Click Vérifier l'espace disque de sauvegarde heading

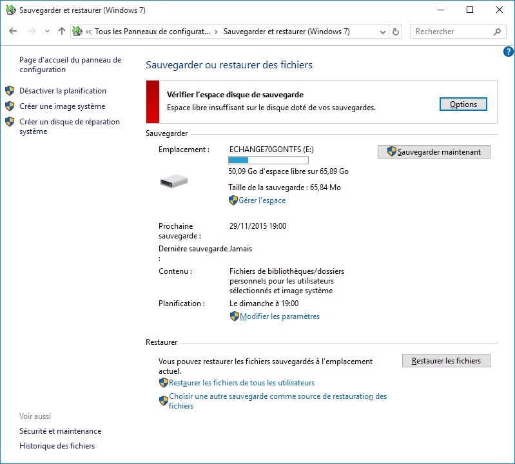(235, 95)
